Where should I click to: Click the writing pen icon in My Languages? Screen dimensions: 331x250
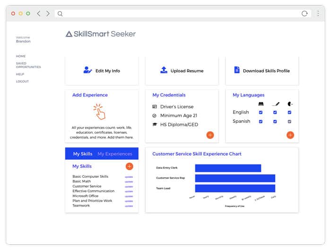pyautogui.click(x=276, y=104)
